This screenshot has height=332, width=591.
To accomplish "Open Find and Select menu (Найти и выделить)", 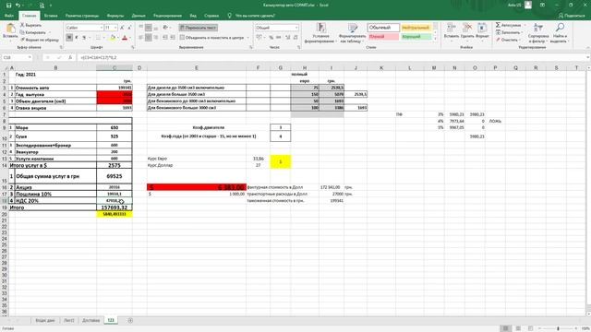I will coord(560,33).
